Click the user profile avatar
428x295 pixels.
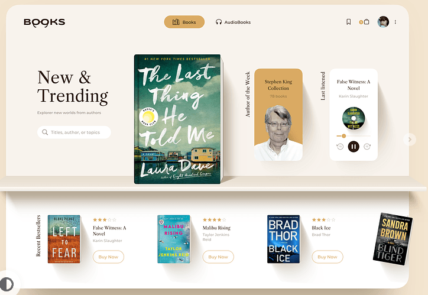click(383, 22)
